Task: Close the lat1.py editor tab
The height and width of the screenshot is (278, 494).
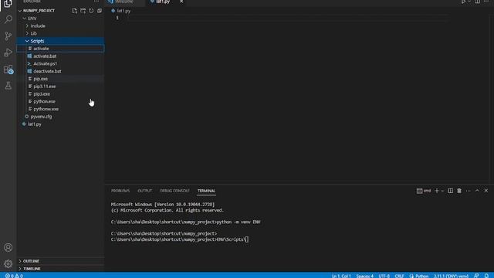Action: click(181, 2)
